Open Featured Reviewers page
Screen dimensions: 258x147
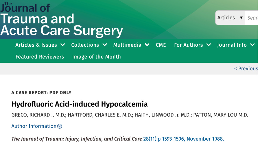pos(40,57)
